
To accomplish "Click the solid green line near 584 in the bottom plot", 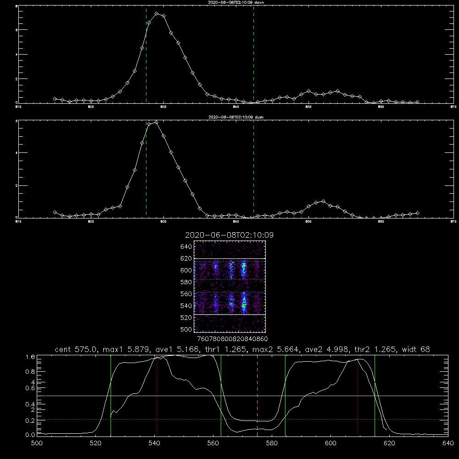I will [285, 396].
